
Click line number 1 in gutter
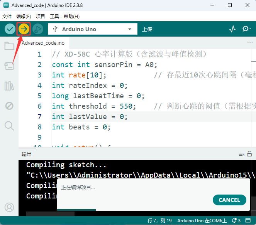[39, 54]
